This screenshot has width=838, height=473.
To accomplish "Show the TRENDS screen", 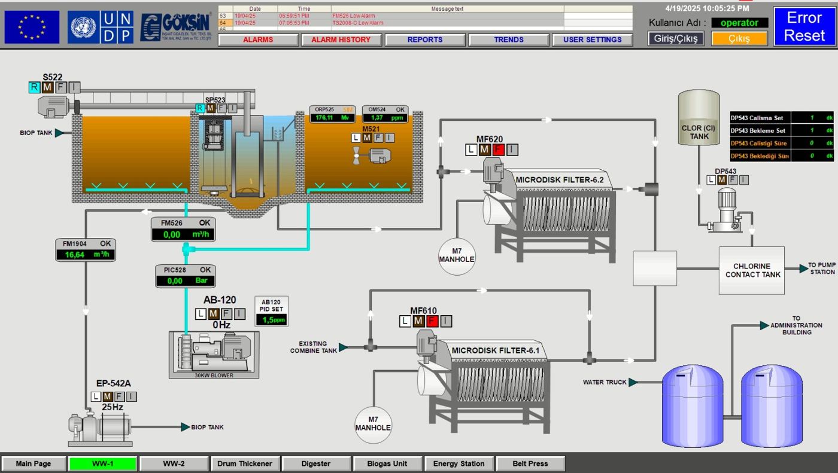I will [509, 40].
